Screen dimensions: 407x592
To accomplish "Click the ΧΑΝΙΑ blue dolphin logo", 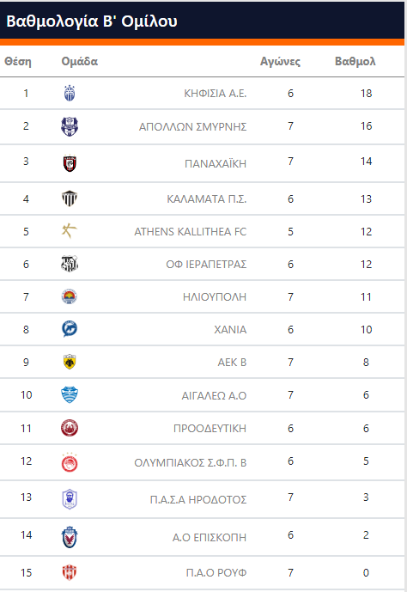I will click(70, 329).
